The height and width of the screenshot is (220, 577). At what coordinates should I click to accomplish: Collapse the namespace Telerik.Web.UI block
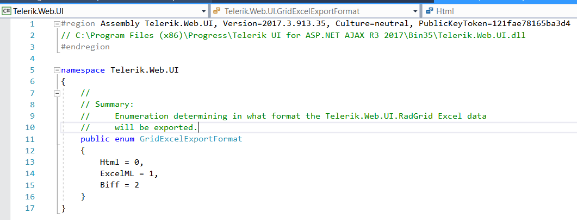(x=57, y=70)
